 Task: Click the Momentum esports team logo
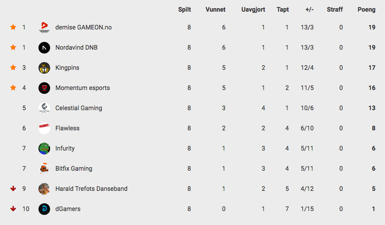[x=44, y=88]
